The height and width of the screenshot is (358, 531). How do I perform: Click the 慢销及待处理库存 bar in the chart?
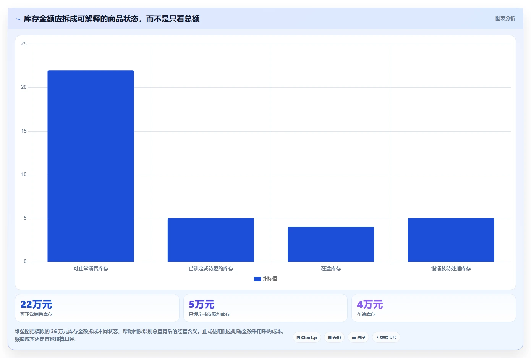451,240
